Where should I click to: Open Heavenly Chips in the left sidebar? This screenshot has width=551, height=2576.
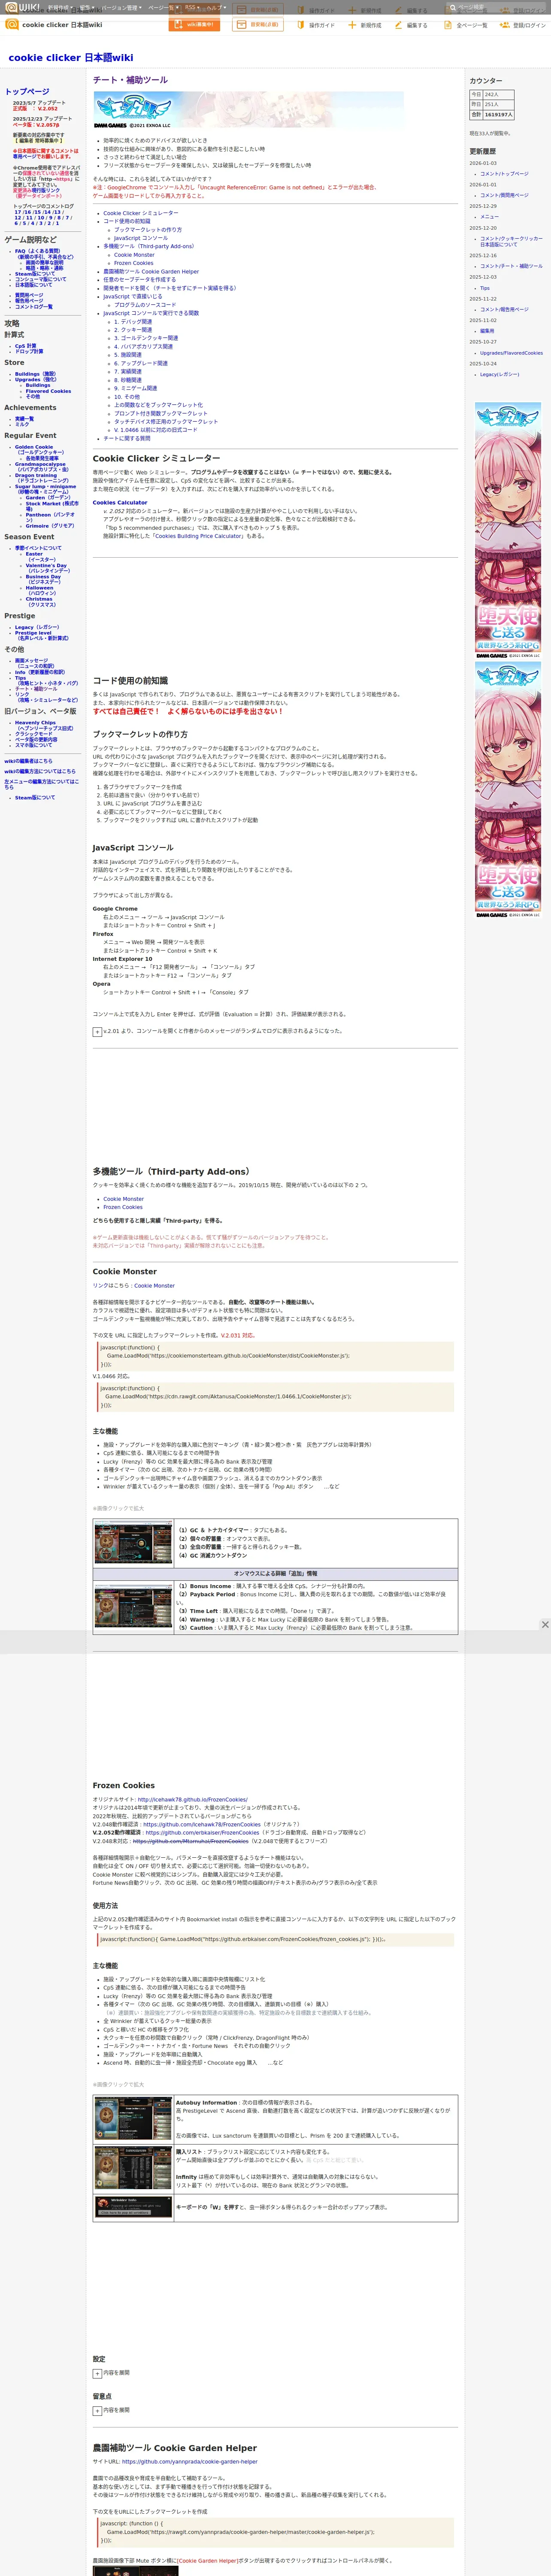[35, 723]
